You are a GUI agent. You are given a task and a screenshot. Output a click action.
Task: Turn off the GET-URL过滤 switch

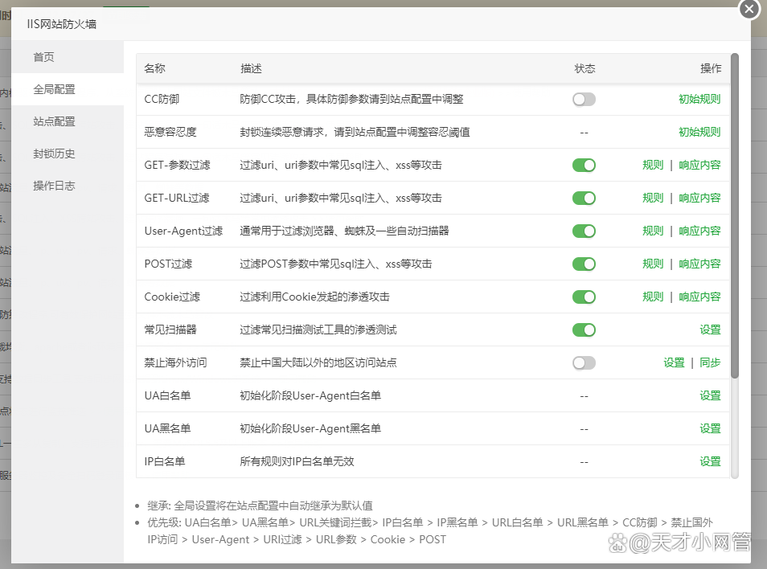pyautogui.click(x=584, y=198)
